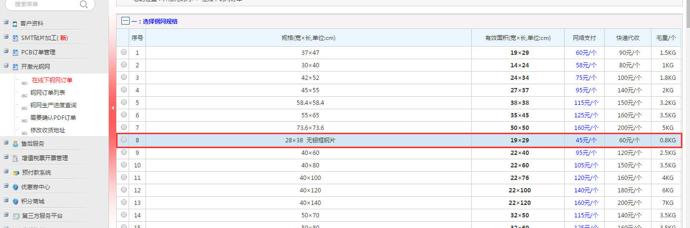Select radio button for row 1 (37×47)
This screenshot has width=690, height=228.
point(124,52)
